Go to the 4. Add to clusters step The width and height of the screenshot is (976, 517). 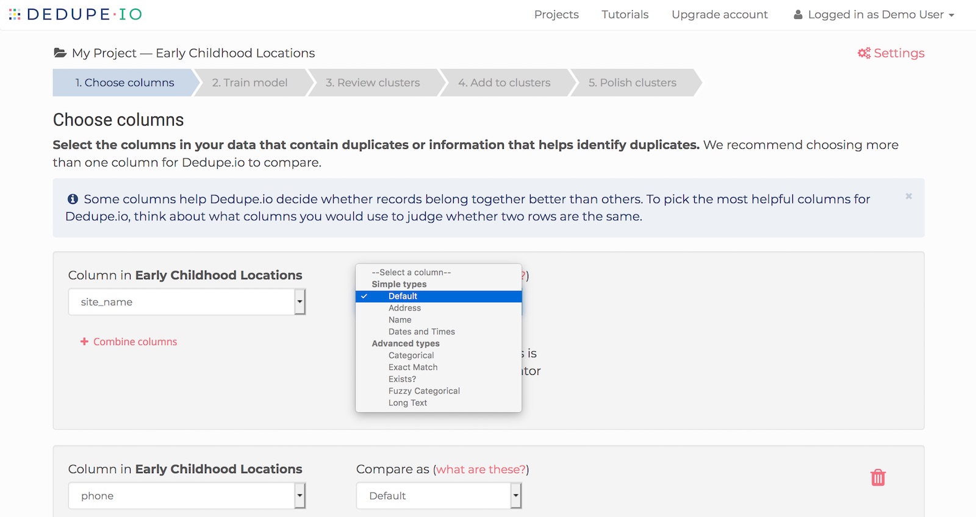tap(504, 82)
